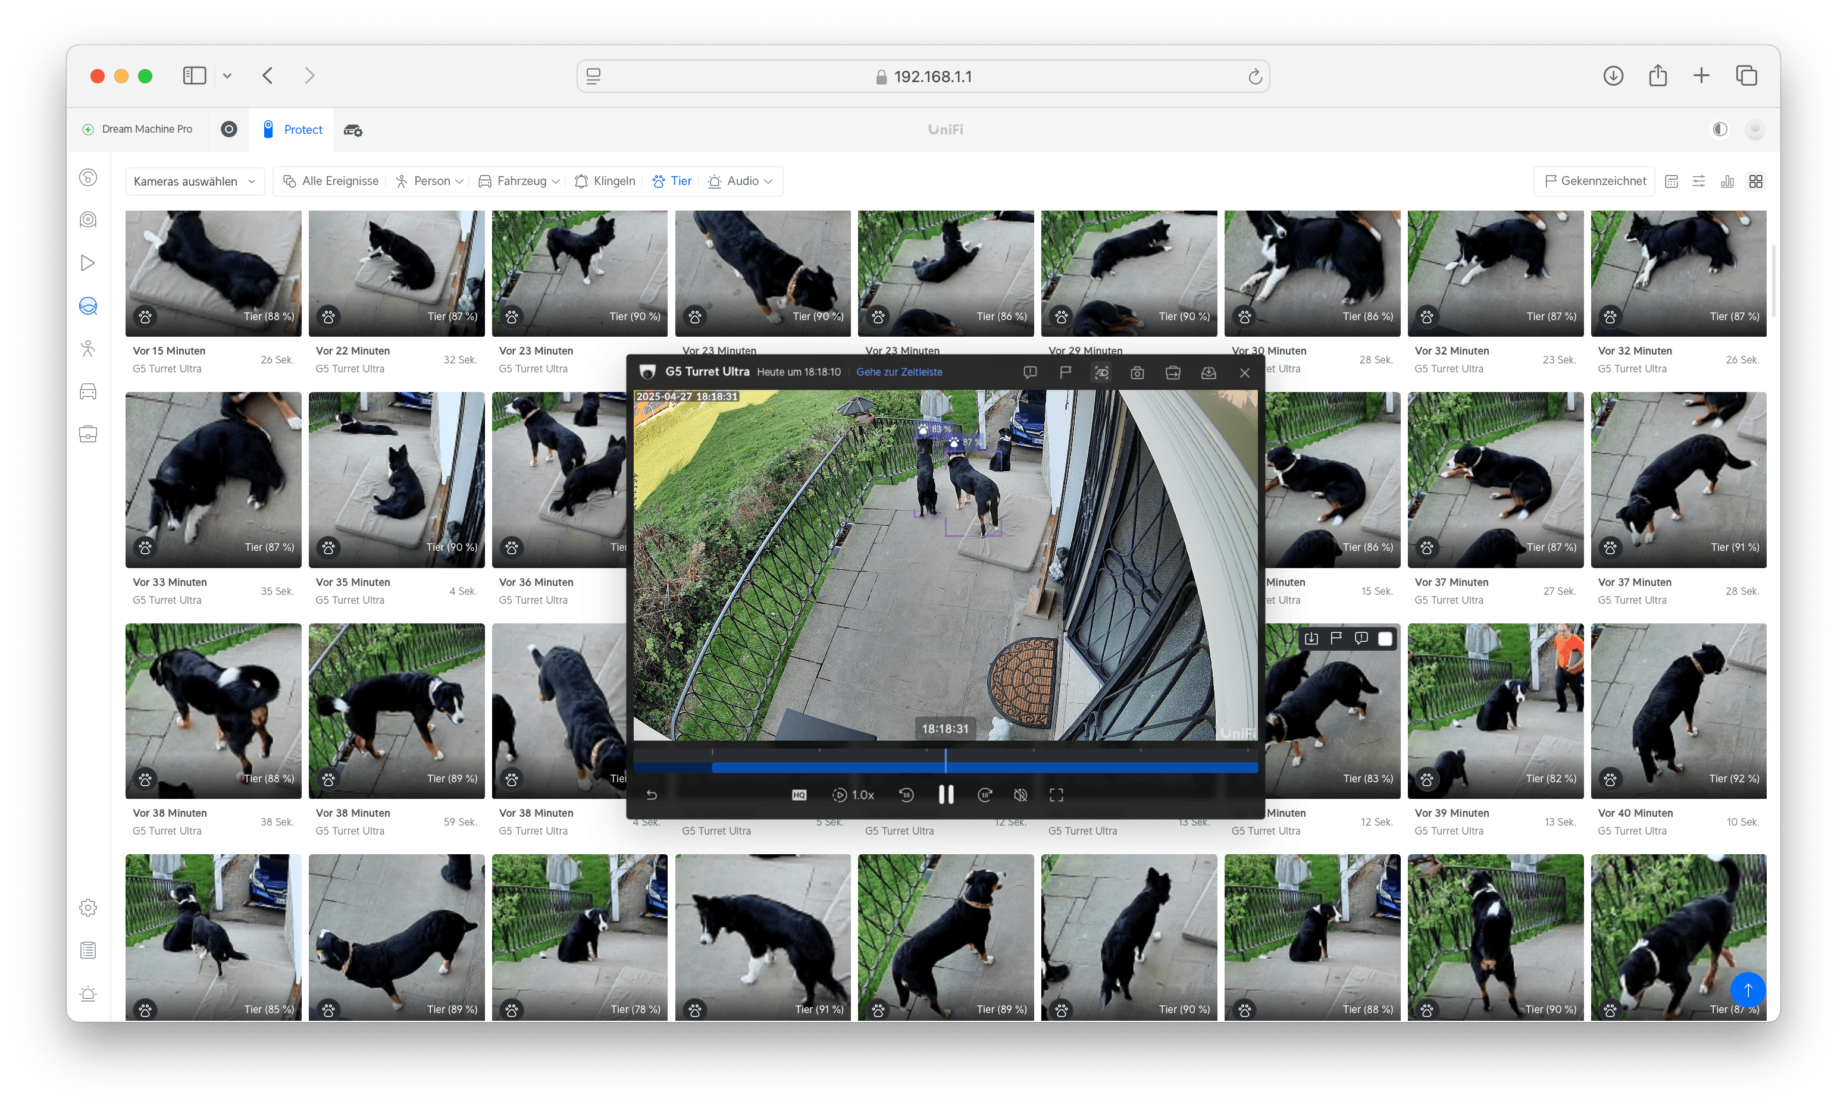The width and height of the screenshot is (1847, 1110).
Task: Open the Kameras auswählen dropdown
Action: (x=195, y=181)
